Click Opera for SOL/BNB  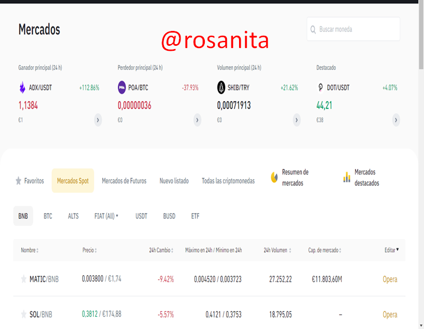pyautogui.click(x=390, y=315)
